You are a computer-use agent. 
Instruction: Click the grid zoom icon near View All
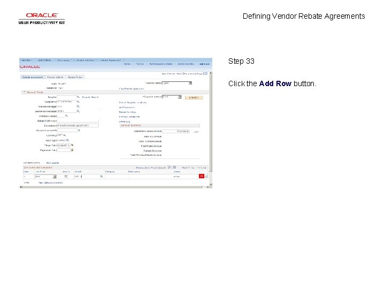coord(169,168)
